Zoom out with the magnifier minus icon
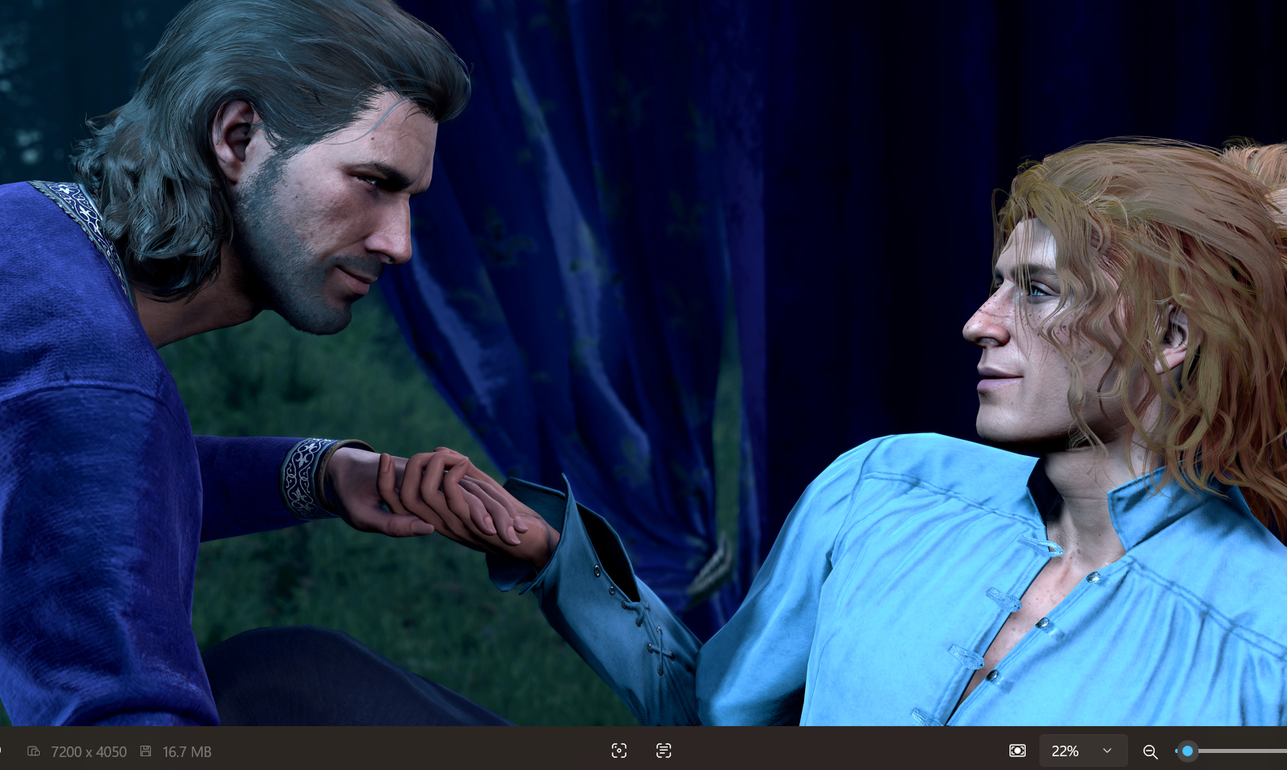Image resolution: width=1287 pixels, height=770 pixels. point(1150,751)
